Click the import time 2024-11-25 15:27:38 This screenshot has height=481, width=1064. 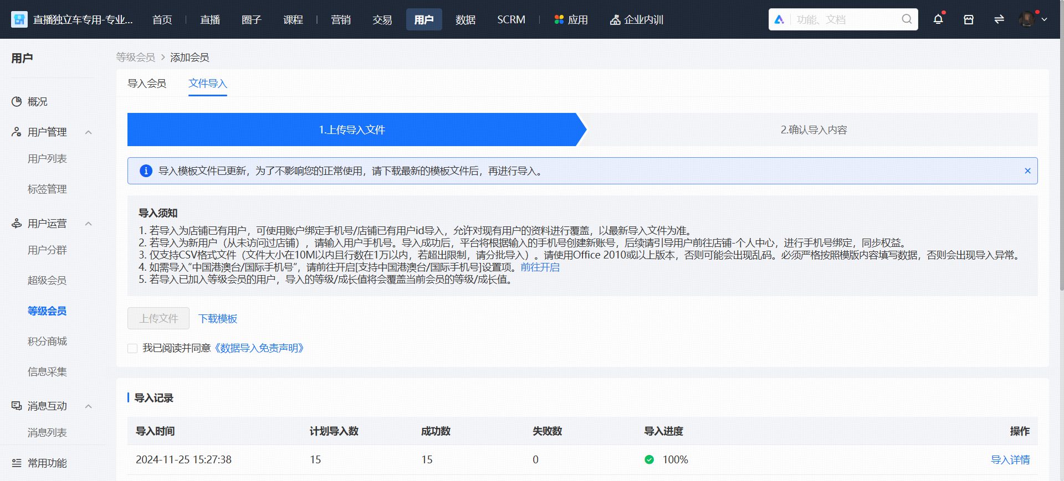point(183,460)
